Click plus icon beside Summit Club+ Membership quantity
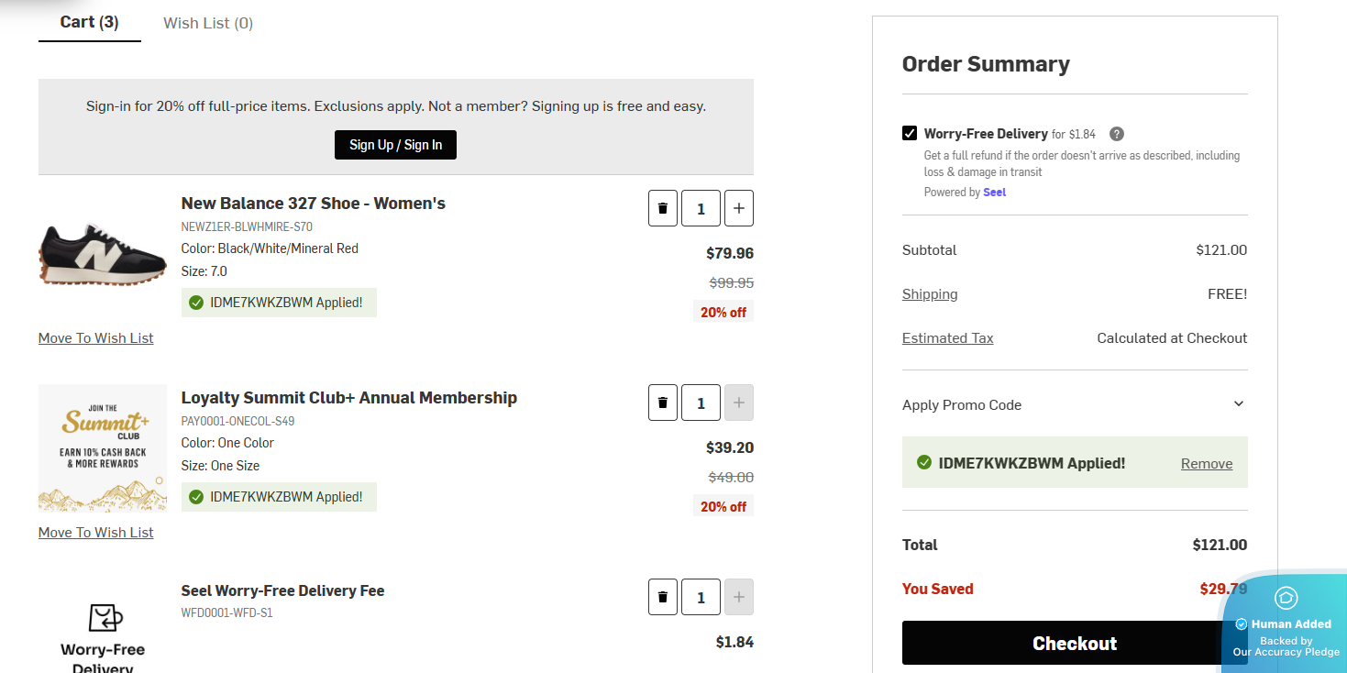 (x=738, y=403)
